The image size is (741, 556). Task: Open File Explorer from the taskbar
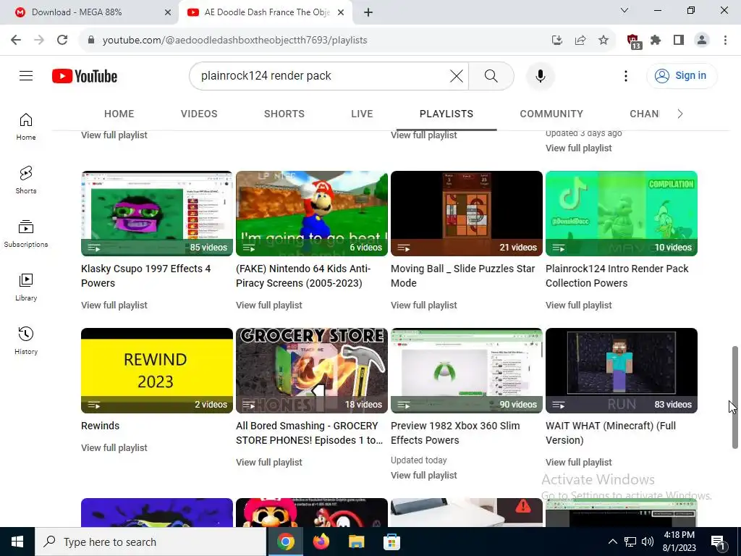pos(356,542)
